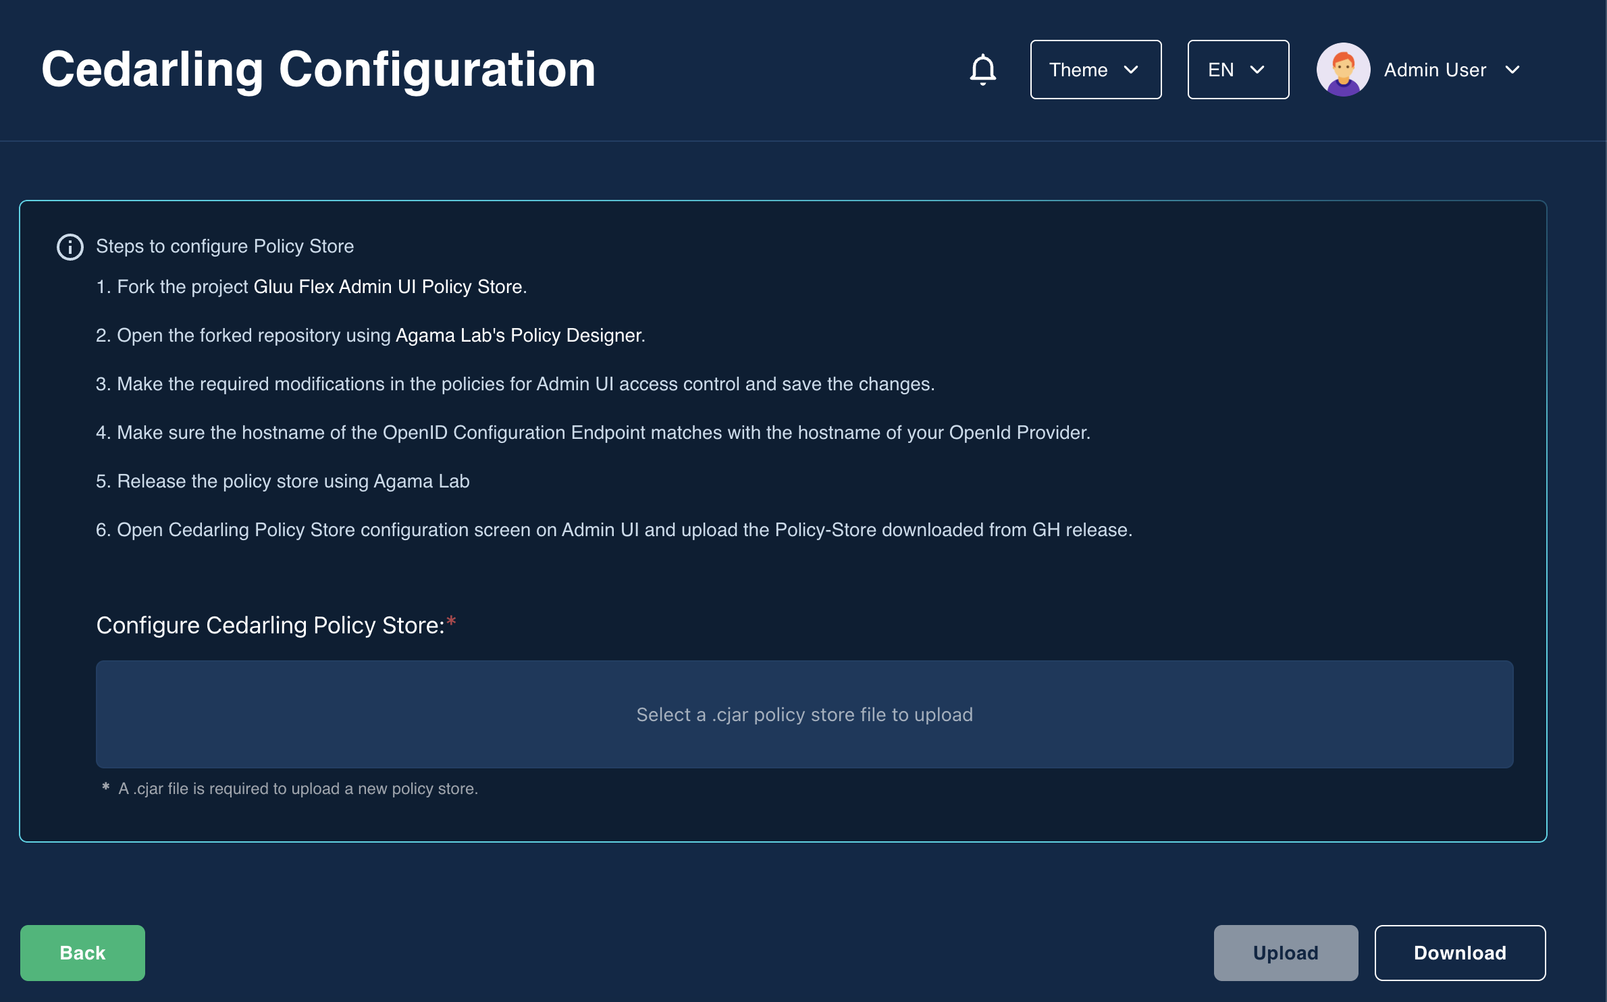The width and height of the screenshot is (1607, 1002).
Task: Click the Cedarling Configuration page title
Action: click(318, 70)
